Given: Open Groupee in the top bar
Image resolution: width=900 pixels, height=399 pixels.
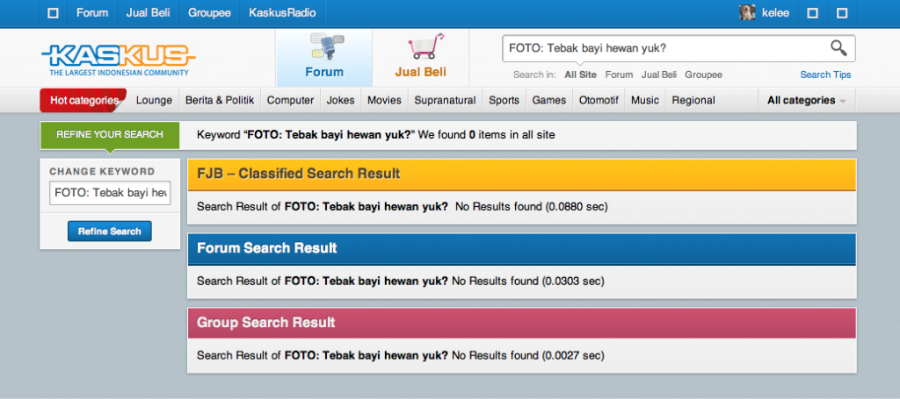Looking at the screenshot, I should (209, 13).
